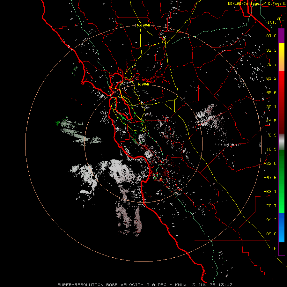Click the 'NEXLAB-College of DuPage' credit text
This screenshot has height=287, width=287.
click(x=254, y=4)
